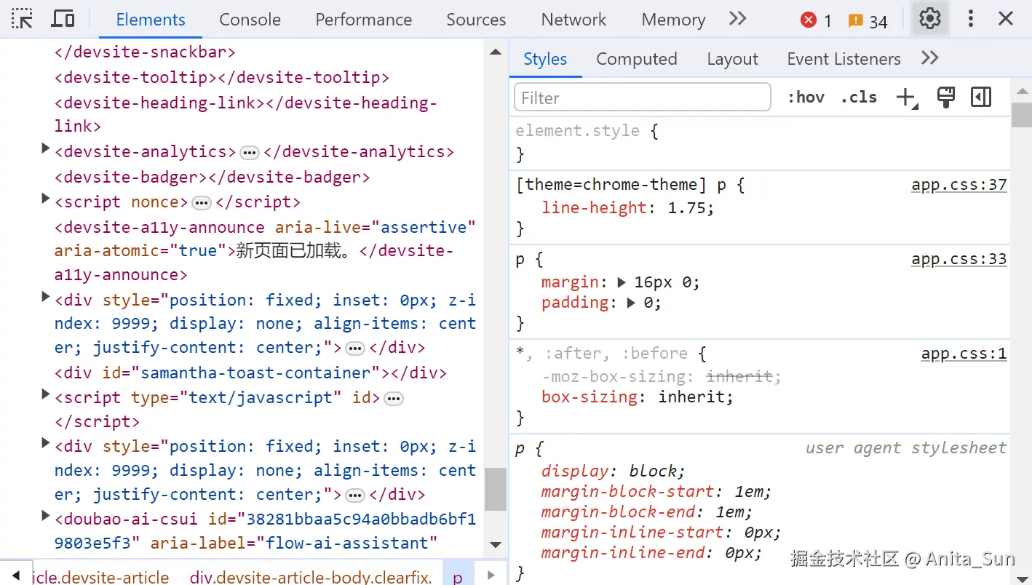Screen dimensions: 1032x585
Task: Toggle the computed styles sidebar icon
Action: [981, 97]
